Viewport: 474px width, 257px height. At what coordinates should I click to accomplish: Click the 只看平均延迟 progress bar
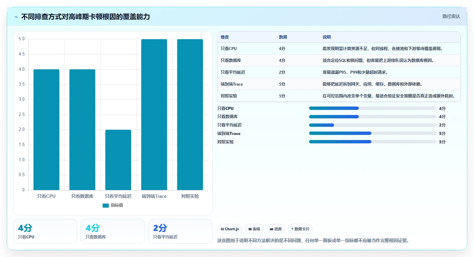(x=373, y=125)
